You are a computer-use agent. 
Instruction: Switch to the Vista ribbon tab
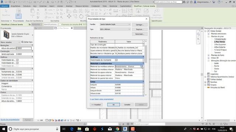click(104, 6)
